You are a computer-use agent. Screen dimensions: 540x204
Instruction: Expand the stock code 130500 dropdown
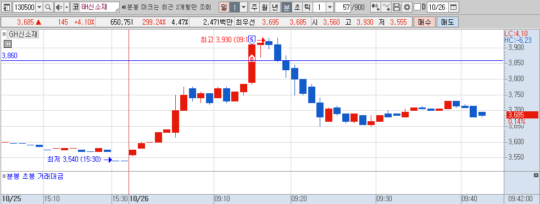39,7
